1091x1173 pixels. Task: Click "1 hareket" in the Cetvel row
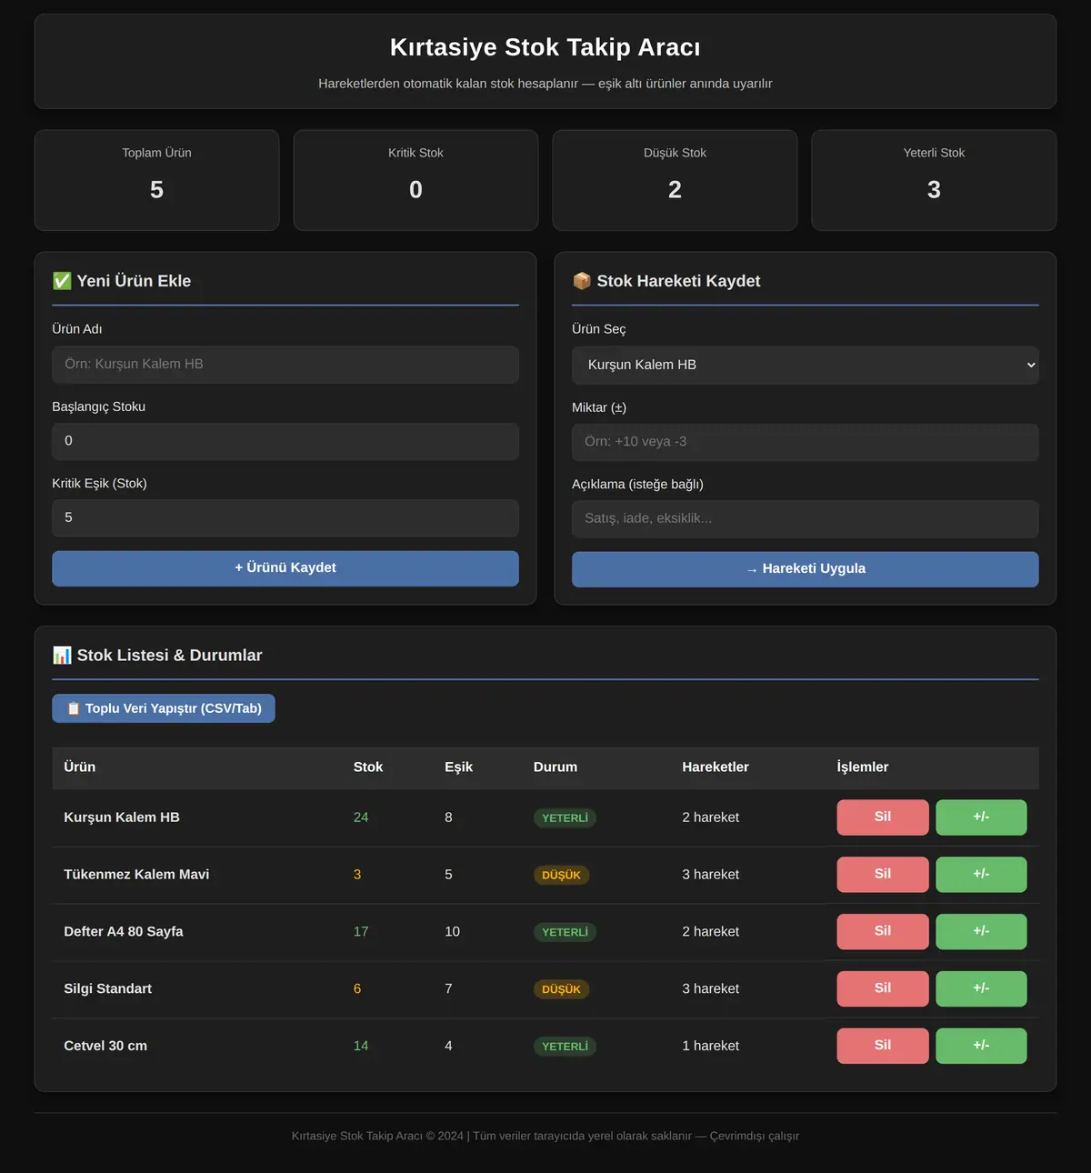coord(711,1047)
